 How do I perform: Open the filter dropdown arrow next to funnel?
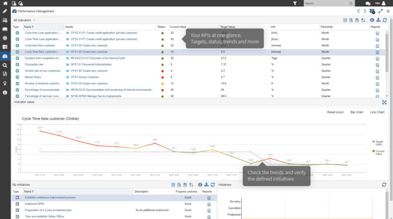[x=300, y=3]
